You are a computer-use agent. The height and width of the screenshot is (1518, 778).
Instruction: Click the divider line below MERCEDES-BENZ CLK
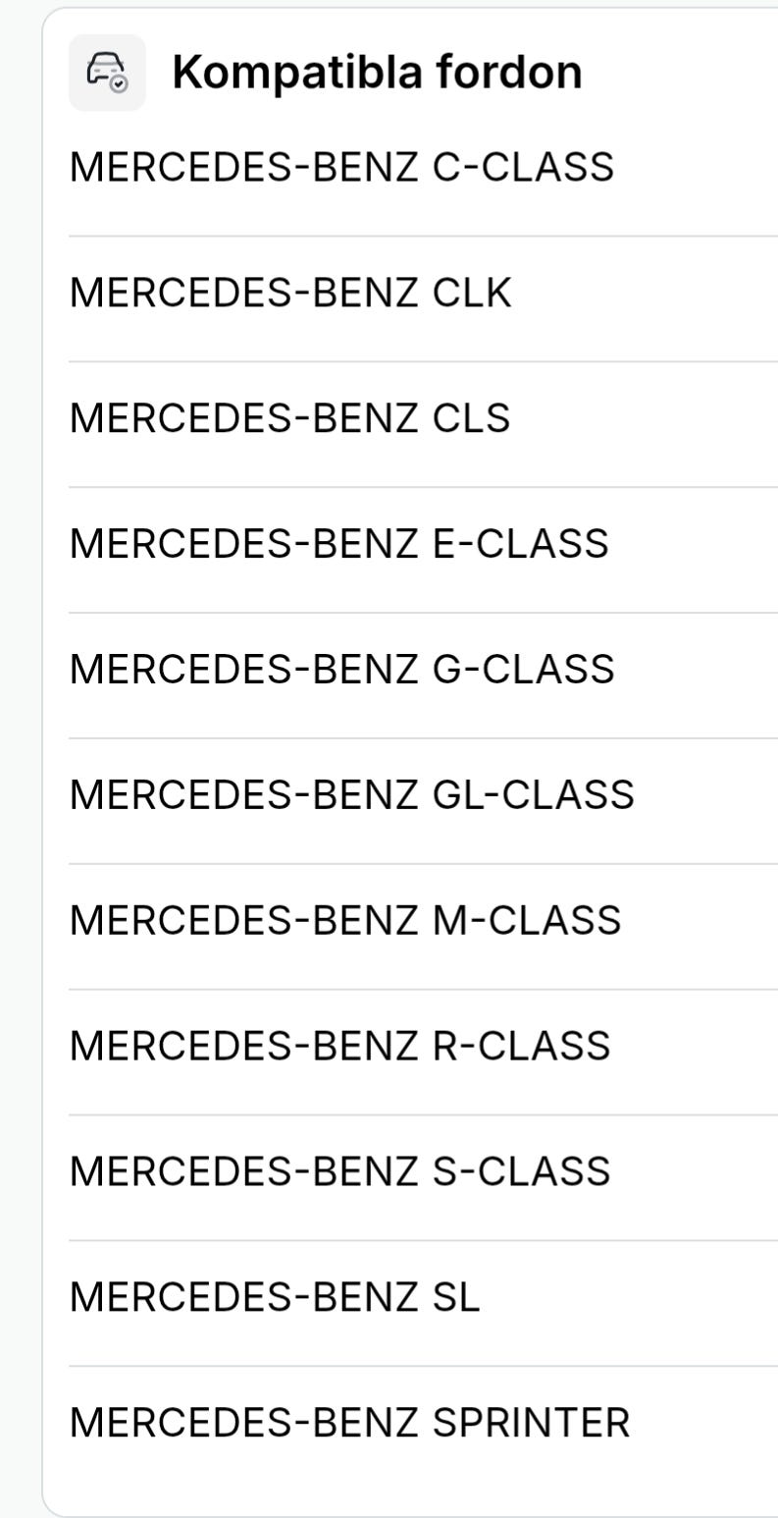423,361
